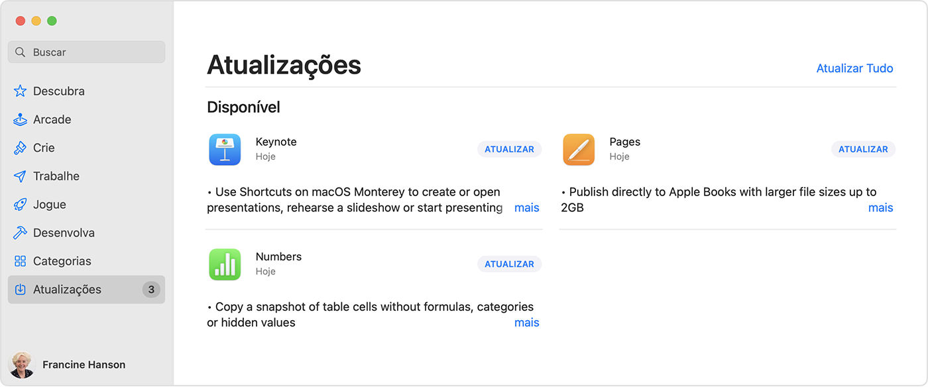Open Categorias in the sidebar

(62, 261)
